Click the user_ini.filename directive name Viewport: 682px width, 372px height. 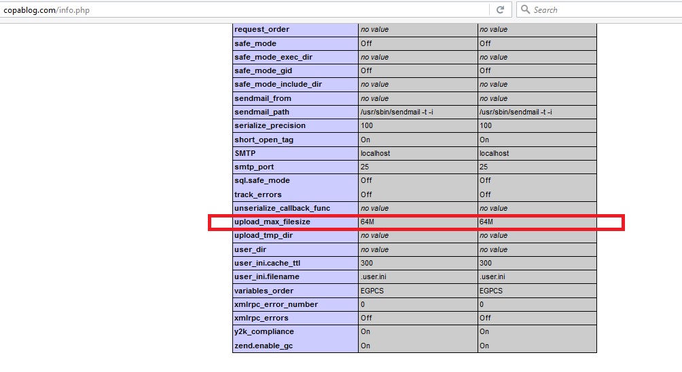point(267,276)
